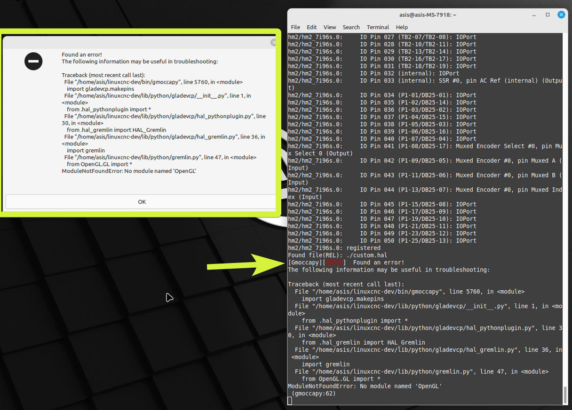Click the red ERROR tag in the terminal
Image resolution: width=572 pixels, height=410 pixels.
click(x=335, y=263)
